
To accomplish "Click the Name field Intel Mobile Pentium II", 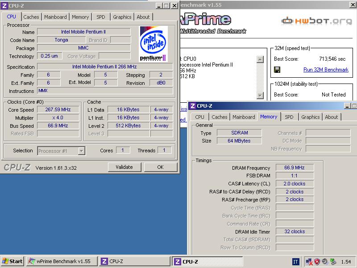I will pyautogui.click(x=84, y=32).
